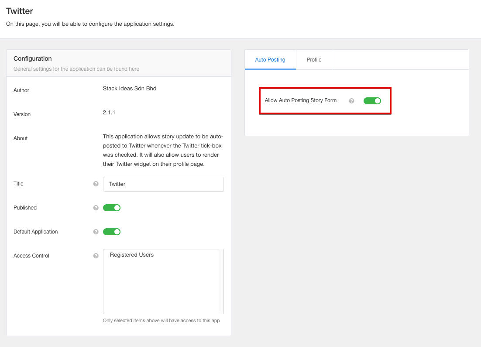This screenshot has width=481, height=347.
Task: Click the Allow Auto Posting Story Form label
Action: 301,100
